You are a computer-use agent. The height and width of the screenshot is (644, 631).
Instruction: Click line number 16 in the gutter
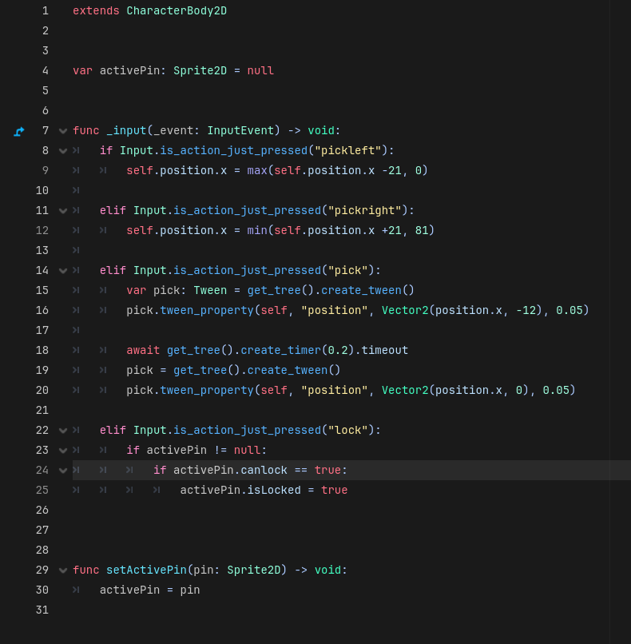(42, 311)
